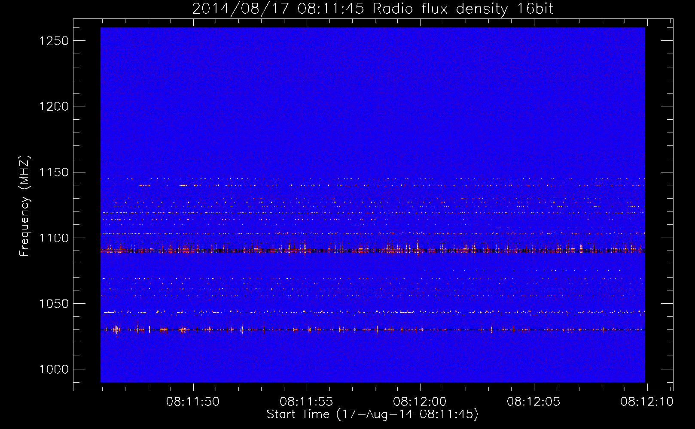Click the 1250 frequency tick label
695x429 pixels.
[x=54, y=41]
